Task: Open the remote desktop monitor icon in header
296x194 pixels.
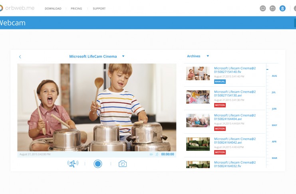Action: tap(262, 8)
